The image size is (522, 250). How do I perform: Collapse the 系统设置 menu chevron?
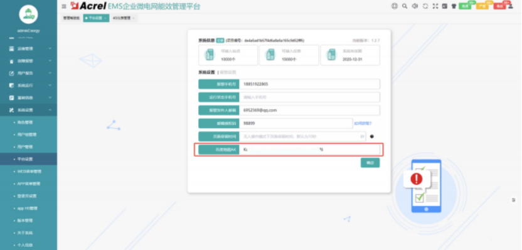[50, 110]
